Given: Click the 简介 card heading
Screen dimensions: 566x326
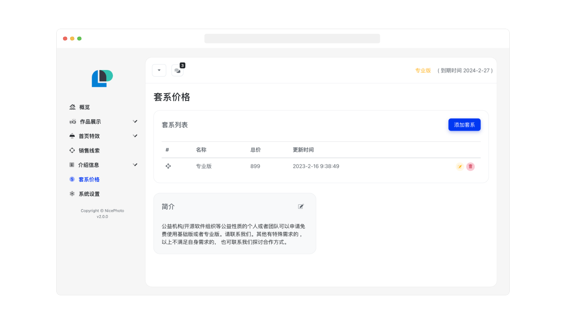Looking at the screenshot, I should tap(168, 206).
